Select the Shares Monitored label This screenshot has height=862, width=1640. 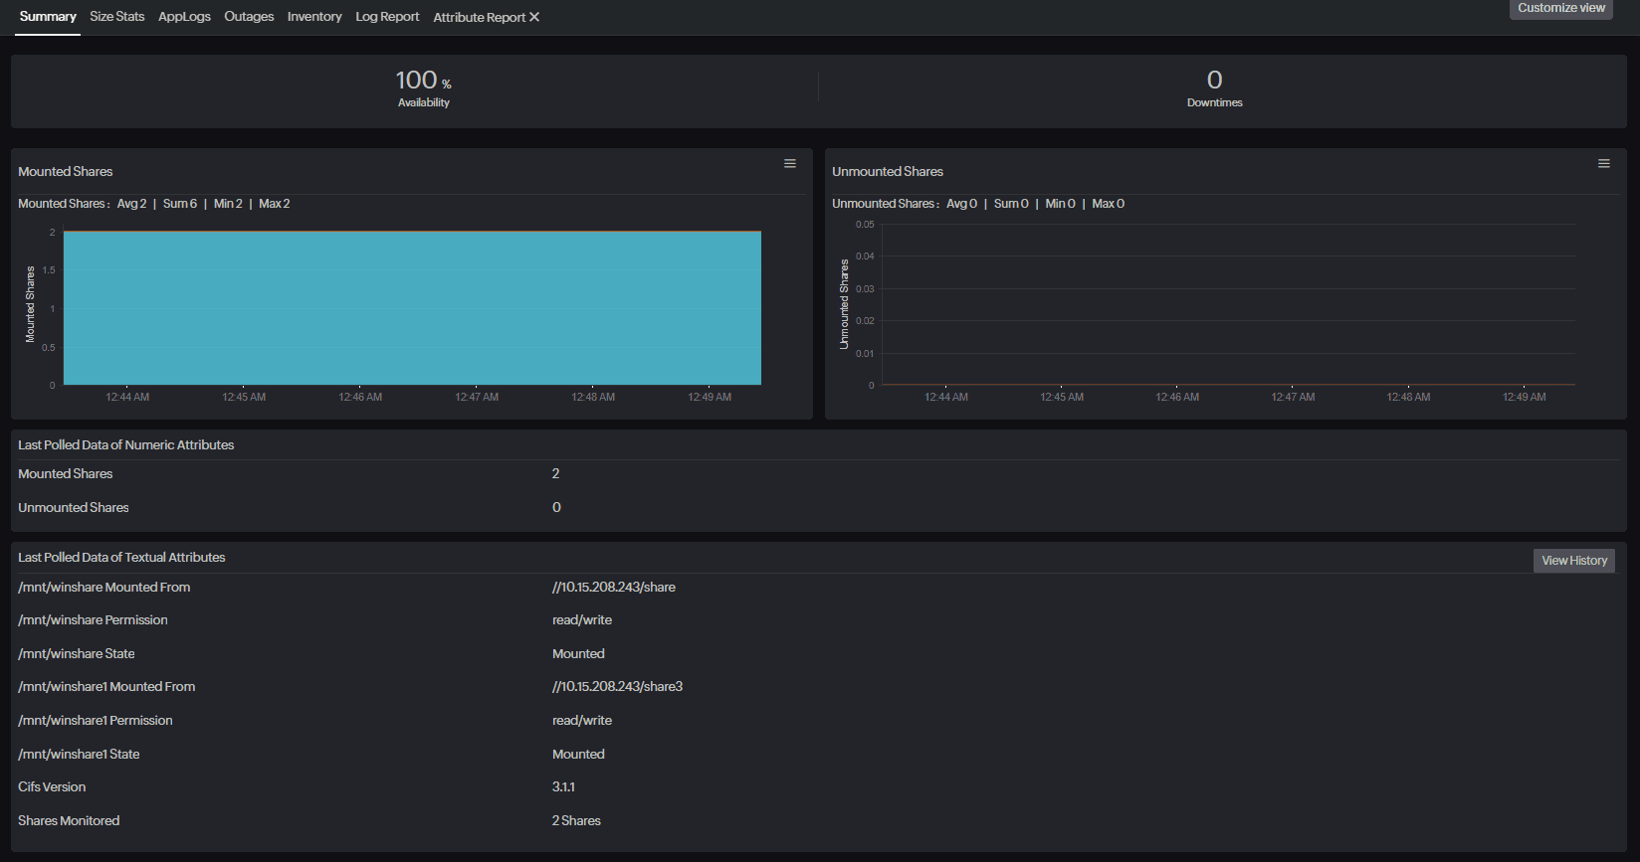pyautogui.click(x=69, y=821)
